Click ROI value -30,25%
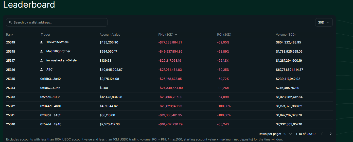Viewport: 353px width, 142px height. point(223,70)
